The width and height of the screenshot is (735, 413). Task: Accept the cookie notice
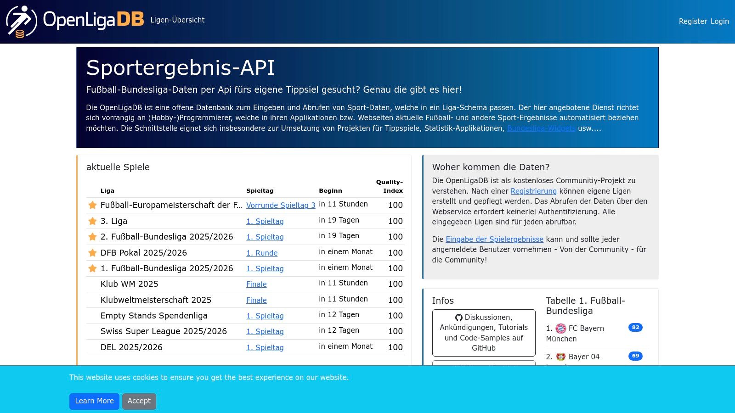[139, 401]
